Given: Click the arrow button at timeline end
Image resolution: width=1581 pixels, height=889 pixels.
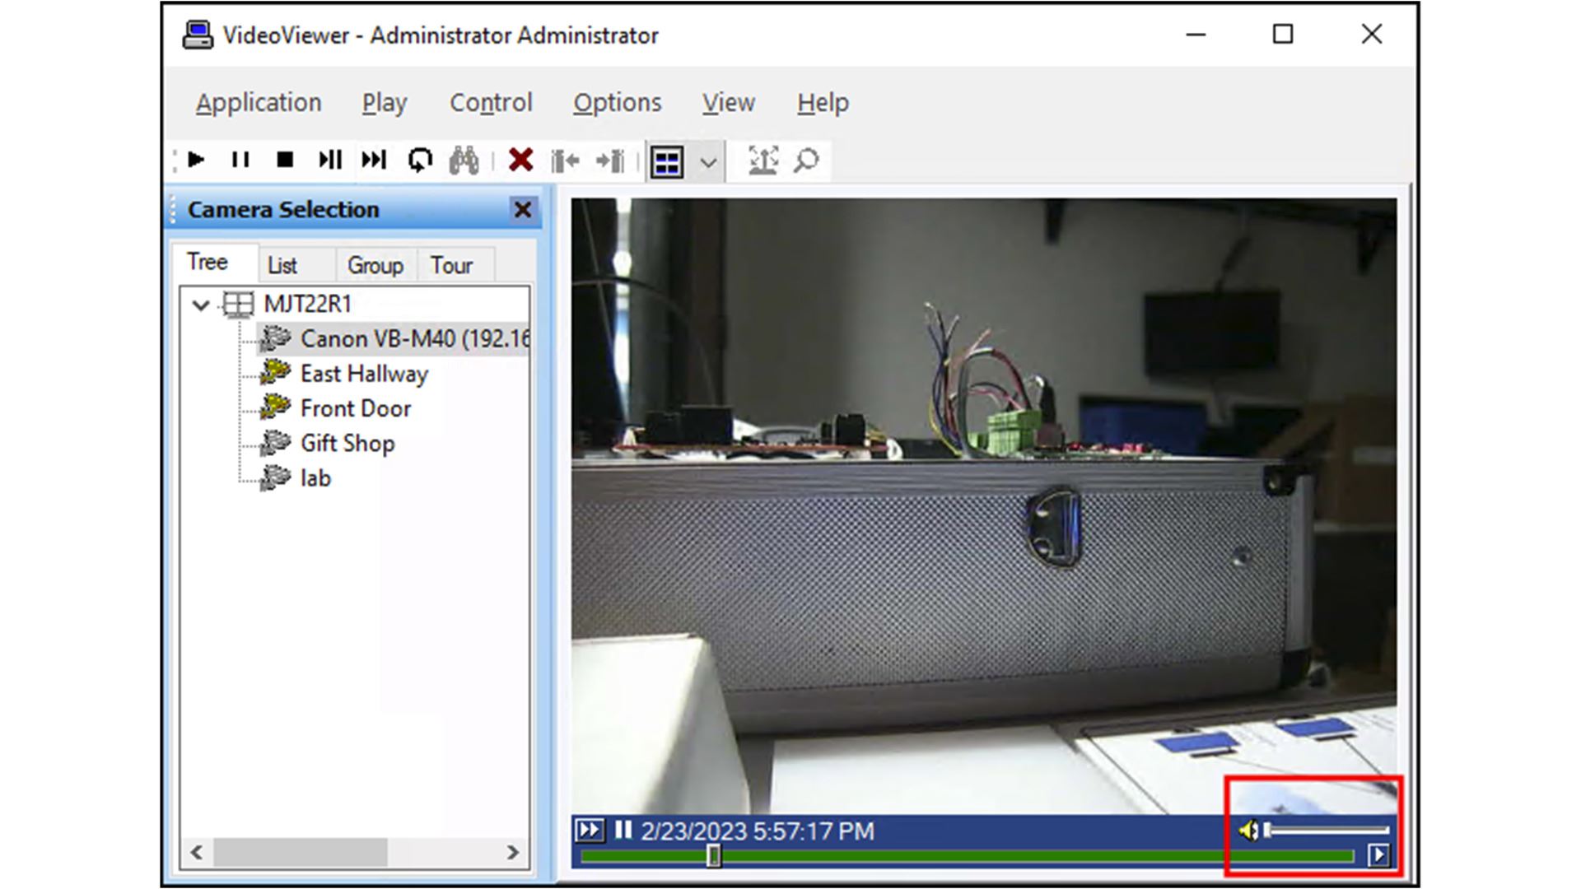Looking at the screenshot, I should (x=1378, y=855).
